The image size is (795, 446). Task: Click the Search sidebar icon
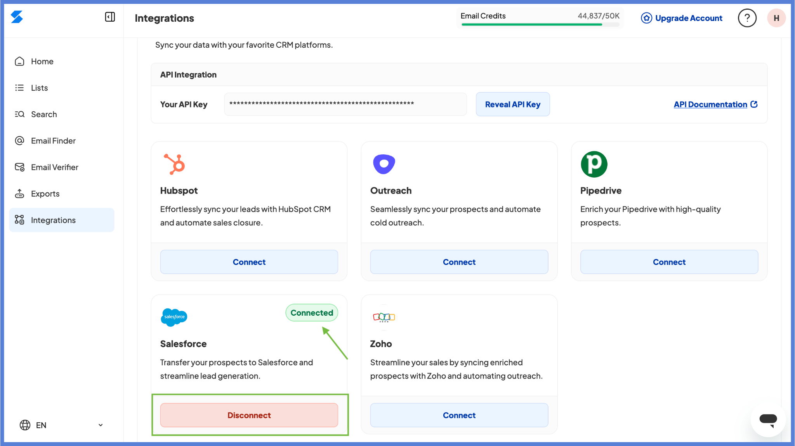point(19,114)
